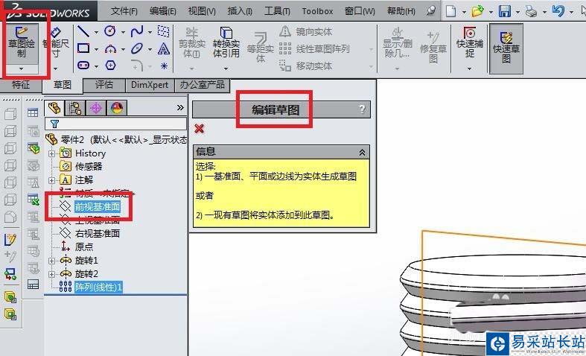Open dropdown arrow under 快速捕捉
586x356 pixels.
click(469, 69)
